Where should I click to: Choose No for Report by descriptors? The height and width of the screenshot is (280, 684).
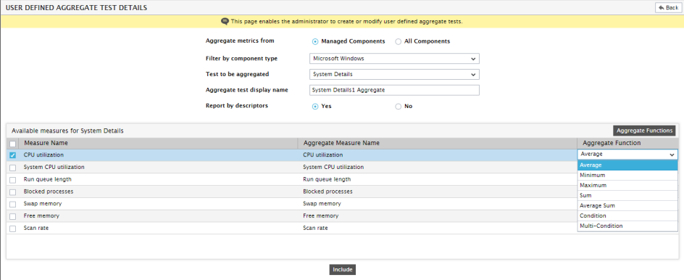tap(398, 106)
